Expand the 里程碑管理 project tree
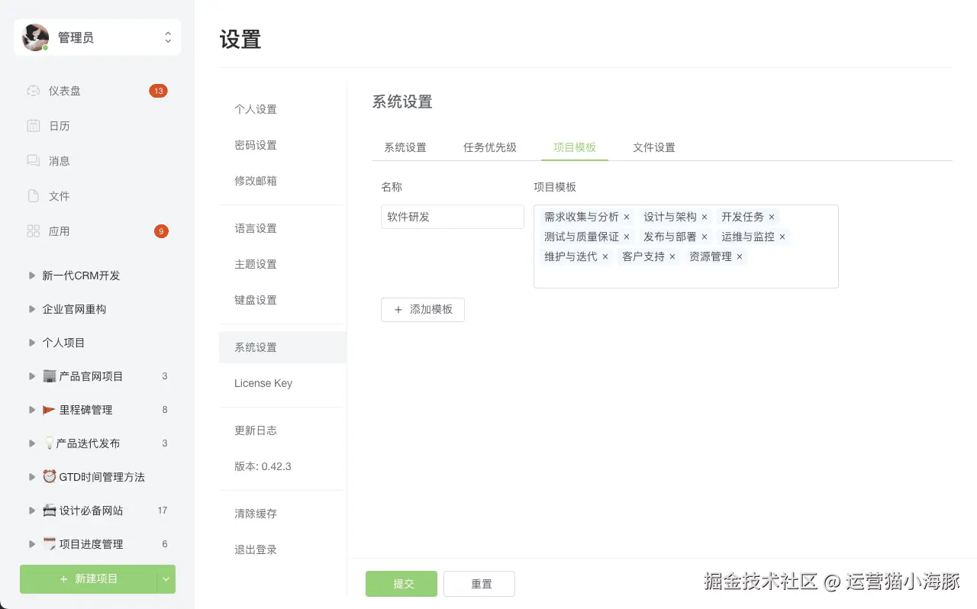This screenshot has height=609, width=977. point(31,410)
